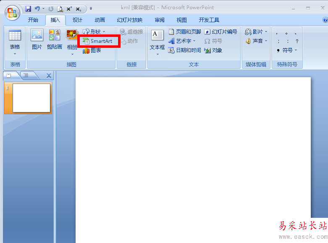Minimize the PowerPoint window

coord(293,8)
